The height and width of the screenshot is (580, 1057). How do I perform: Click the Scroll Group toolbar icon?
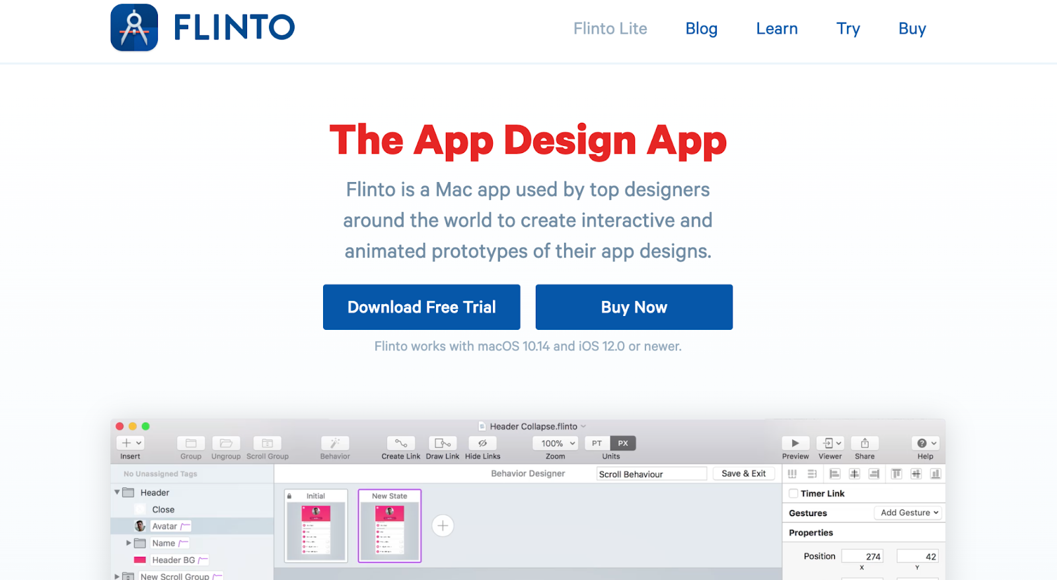(x=268, y=443)
